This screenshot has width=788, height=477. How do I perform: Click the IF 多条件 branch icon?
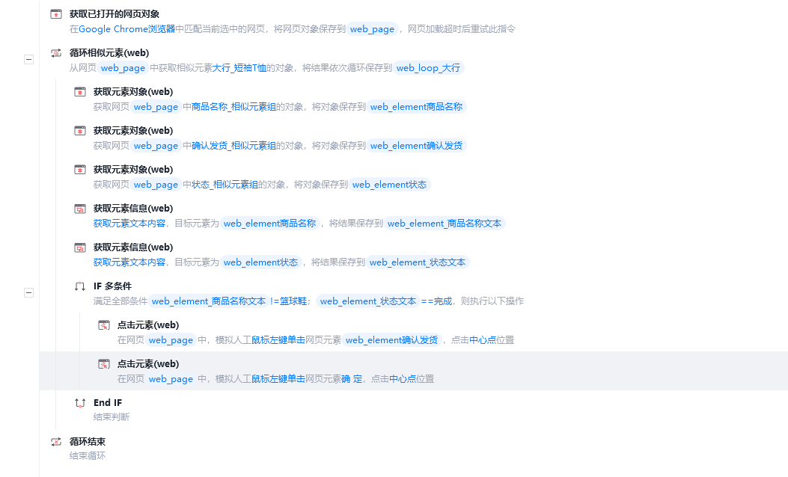[x=80, y=286]
